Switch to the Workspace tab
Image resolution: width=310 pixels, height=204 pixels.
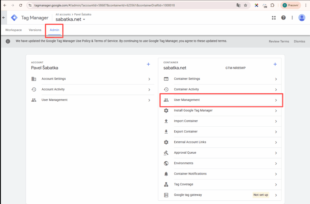coord(13,30)
